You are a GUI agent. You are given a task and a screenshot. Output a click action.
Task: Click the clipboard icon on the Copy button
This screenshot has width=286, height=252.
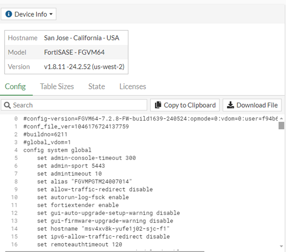pyautogui.click(x=158, y=105)
